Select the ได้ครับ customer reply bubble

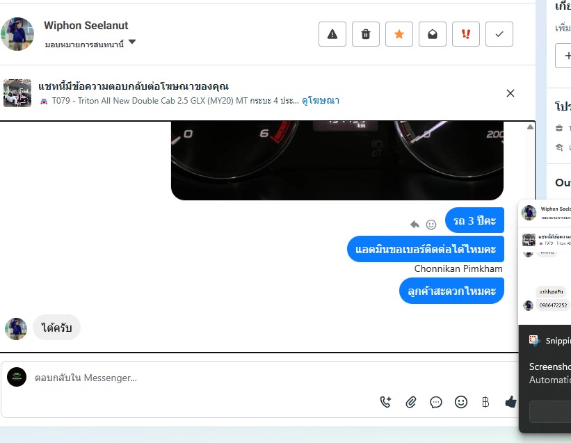56,328
